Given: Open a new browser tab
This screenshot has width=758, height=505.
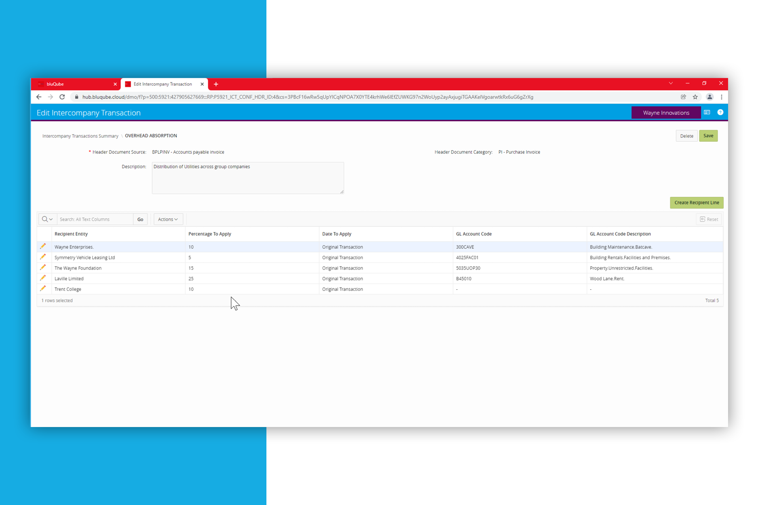Looking at the screenshot, I should point(216,84).
